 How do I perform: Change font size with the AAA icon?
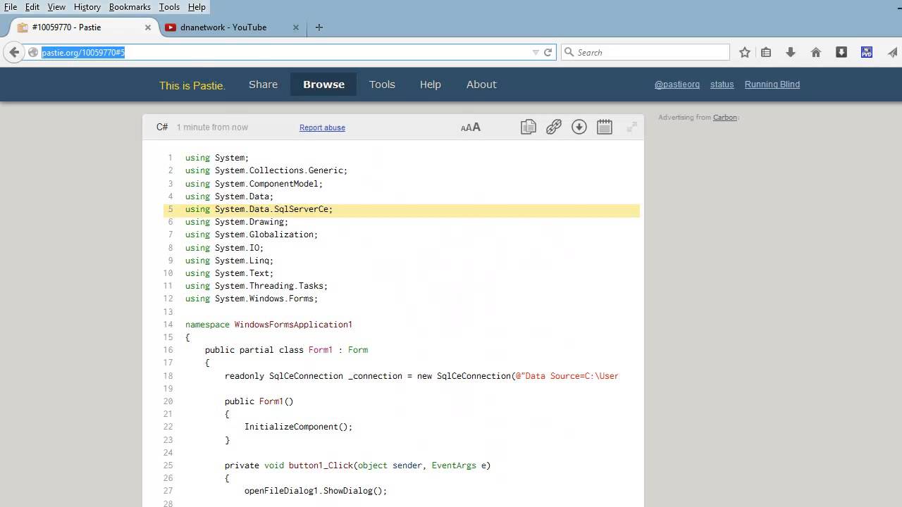pyautogui.click(x=471, y=127)
